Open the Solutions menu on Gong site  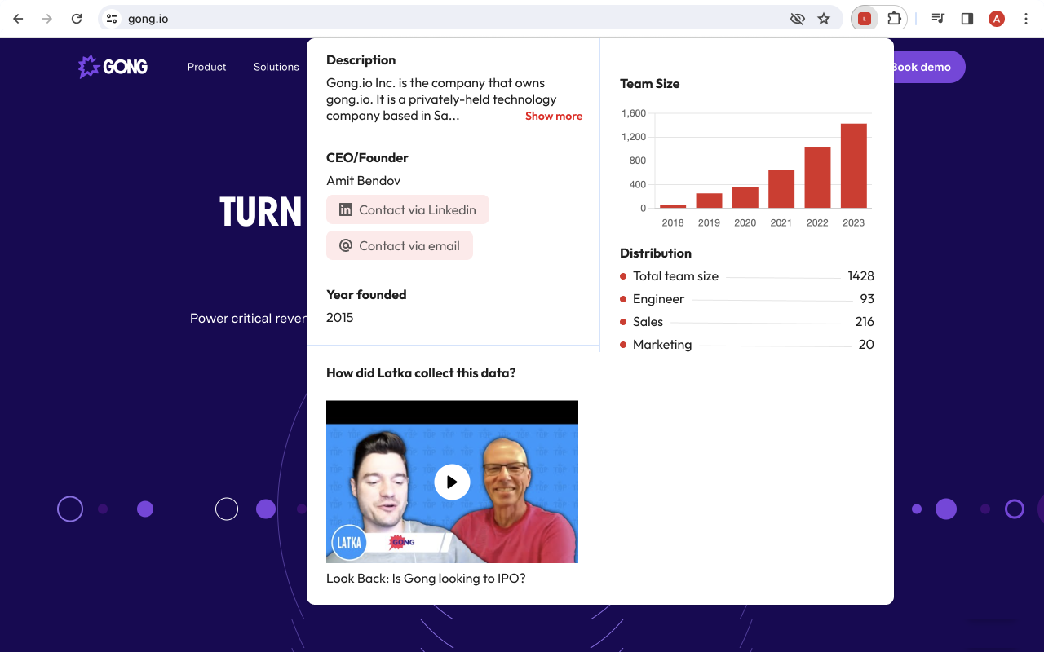(x=276, y=67)
